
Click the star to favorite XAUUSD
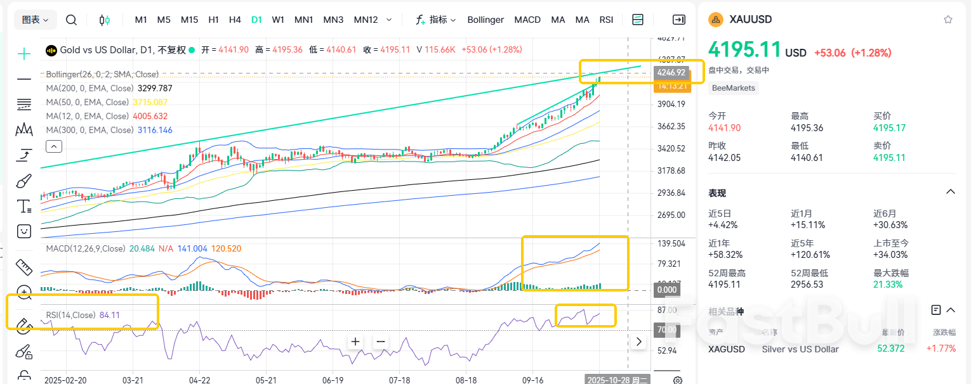point(948,20)
